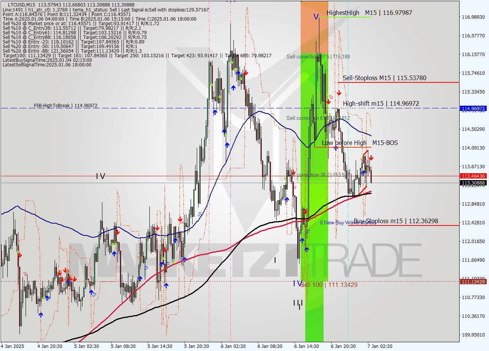The width and height of the screenshot is (489, 351).
Task: Click the 'Sell correction 38.2' label
Action: click(318, 175)
